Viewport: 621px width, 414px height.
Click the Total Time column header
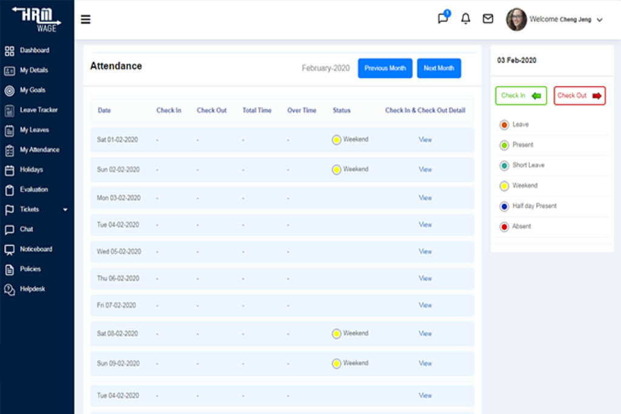(257, 110)
